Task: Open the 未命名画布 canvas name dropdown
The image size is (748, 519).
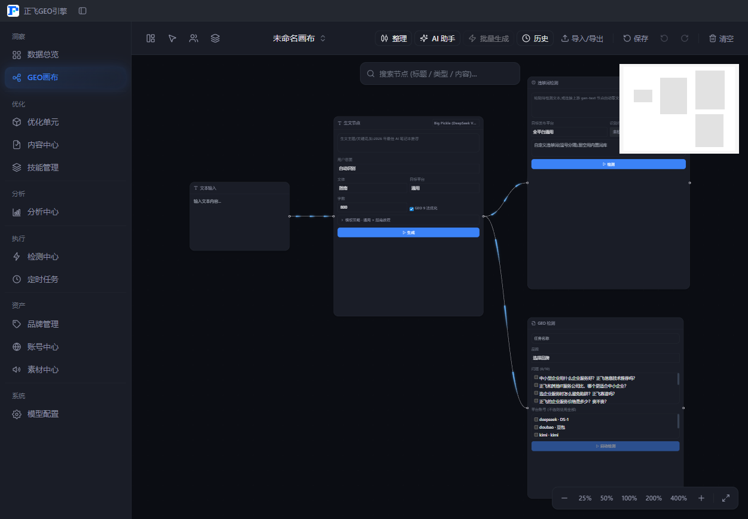Action: pos(300,38)
